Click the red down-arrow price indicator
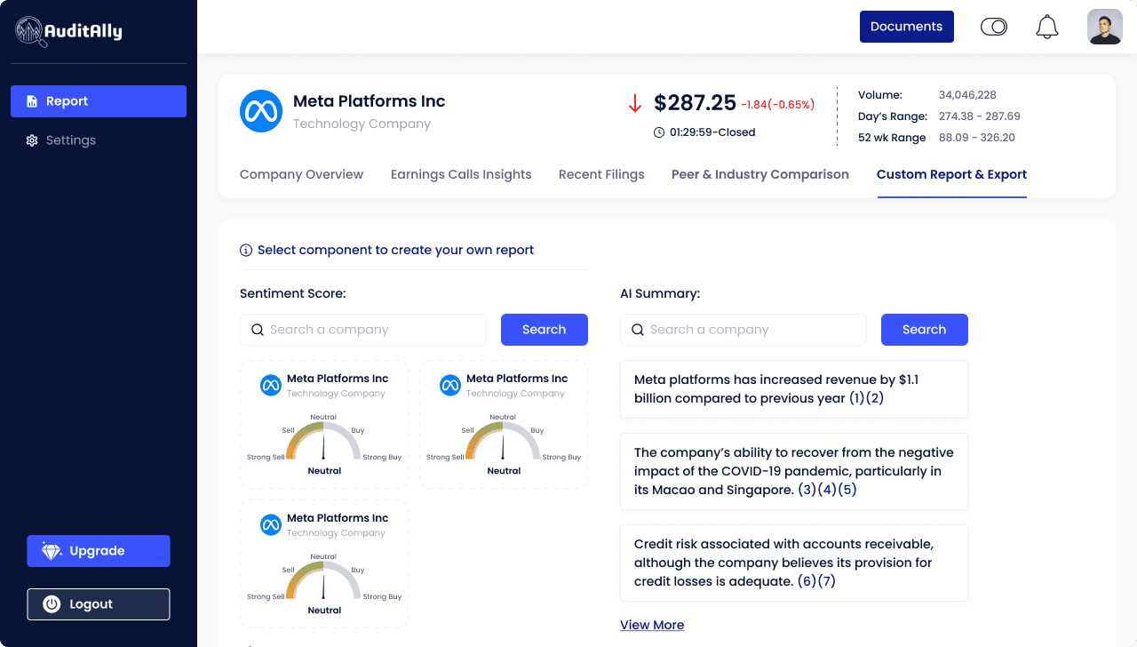This screenshot has height=647, width=1137. (635, 103)
